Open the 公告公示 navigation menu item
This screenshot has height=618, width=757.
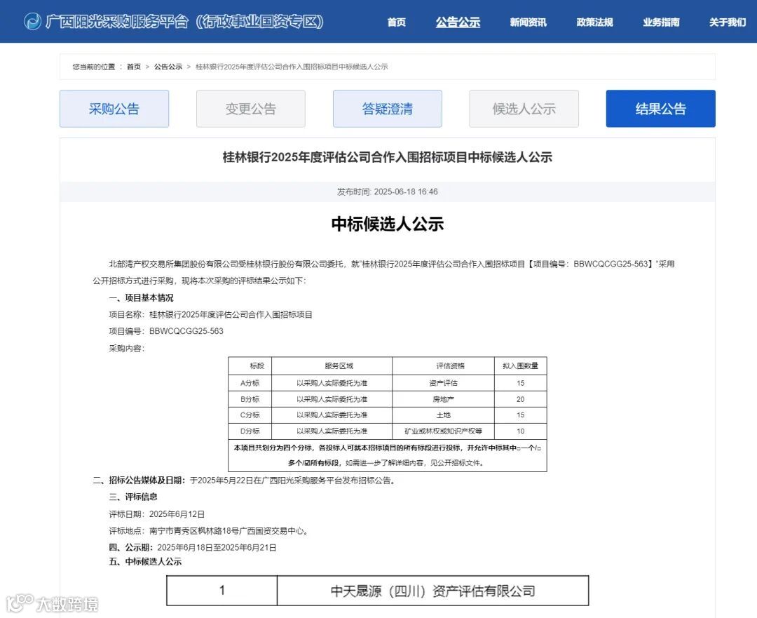[458, 22]
